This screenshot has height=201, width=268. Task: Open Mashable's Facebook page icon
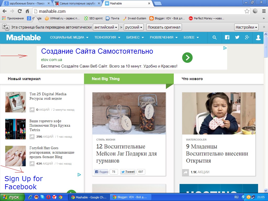coord(227,37)
